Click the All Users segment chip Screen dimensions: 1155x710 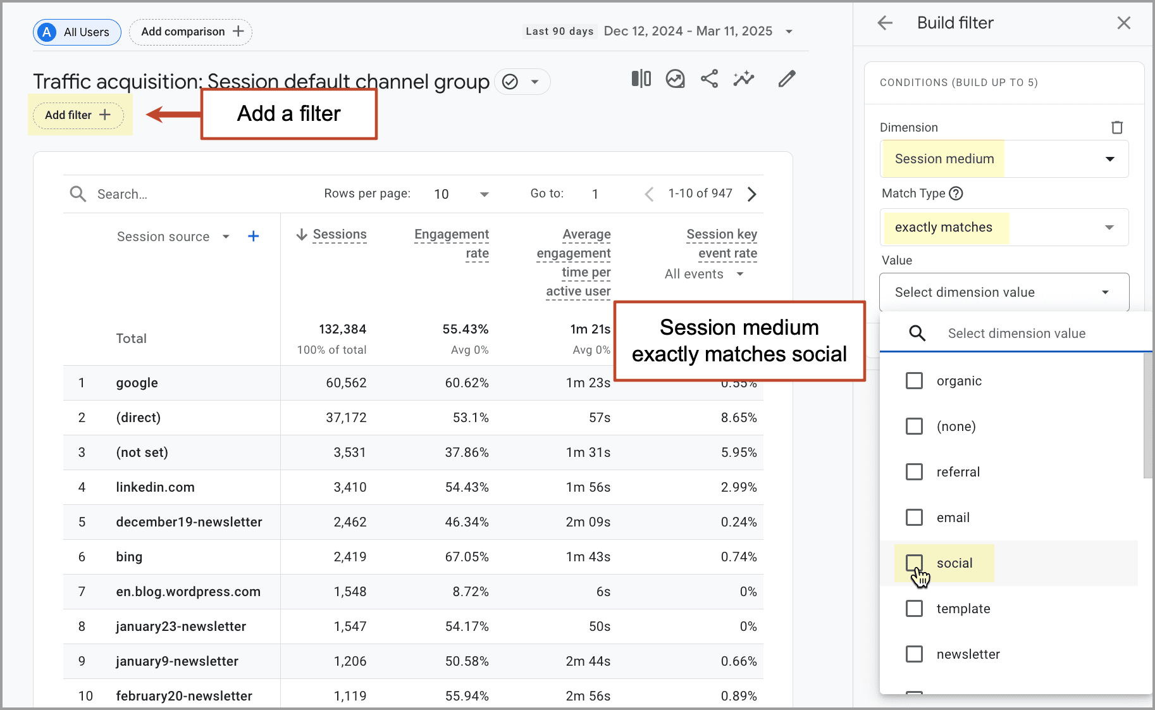click(x=77, y=32)
